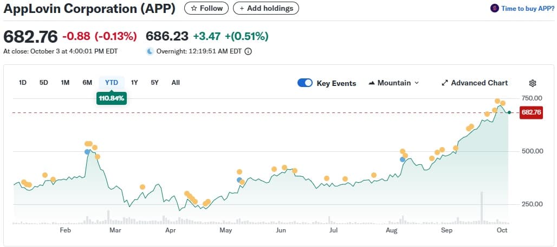The width and height of the screenshot is (557, 247).
Task: Click the AppLovin Corporation (APP) title
Action: point(89,9)
